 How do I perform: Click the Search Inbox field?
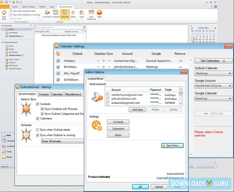(x=58, y=27)
